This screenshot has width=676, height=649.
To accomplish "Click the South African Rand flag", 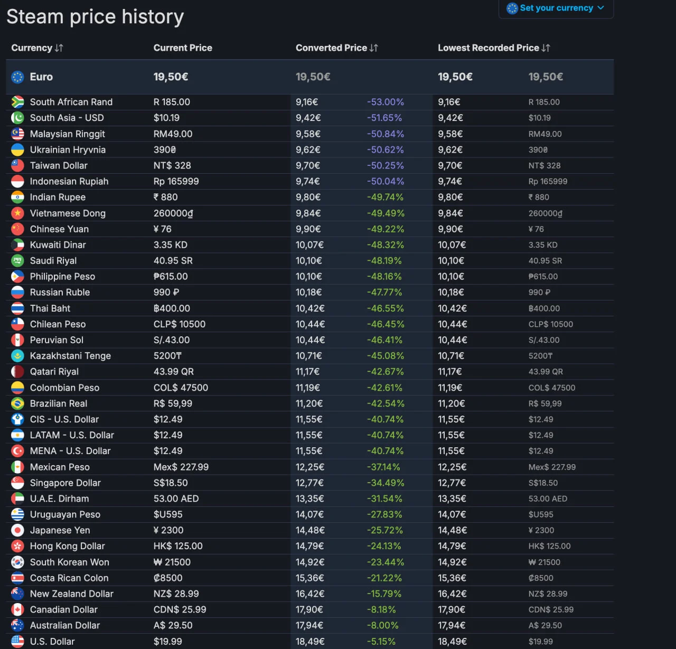I will click(x=18, y=102).
